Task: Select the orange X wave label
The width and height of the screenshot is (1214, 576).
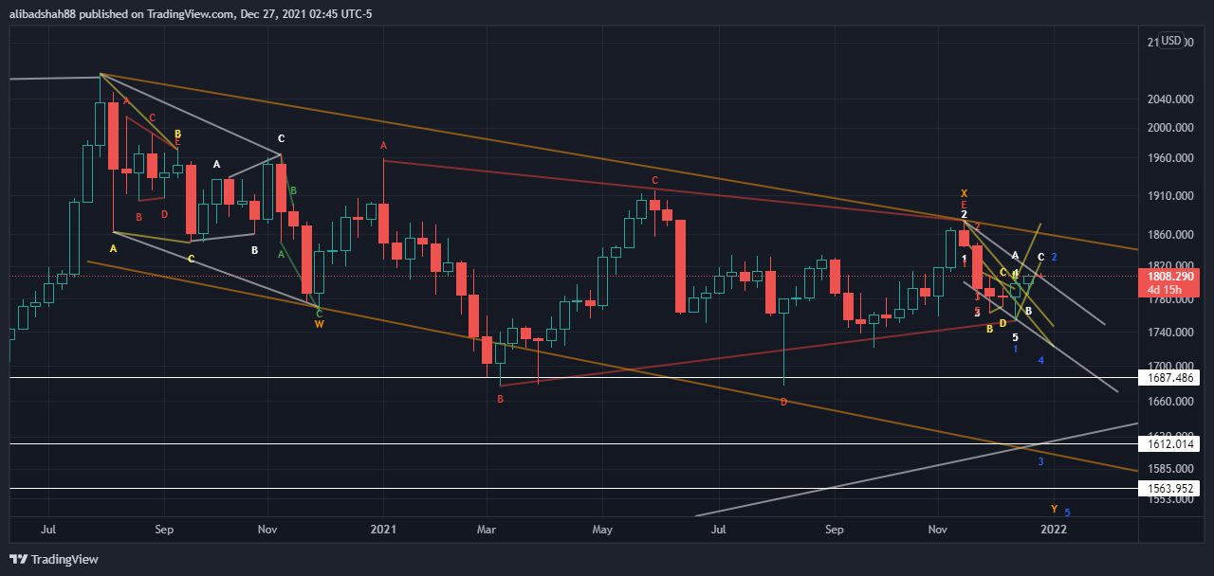Action: 964,193
